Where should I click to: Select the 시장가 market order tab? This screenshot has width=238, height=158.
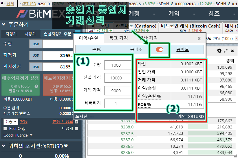(30, 34)
